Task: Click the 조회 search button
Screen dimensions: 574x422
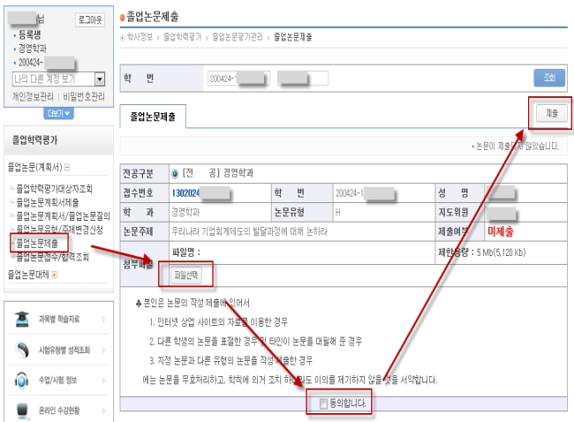Action: pos(548,78)
